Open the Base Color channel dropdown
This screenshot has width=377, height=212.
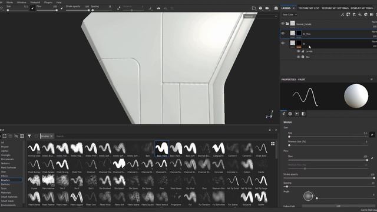tap(289, 15)
